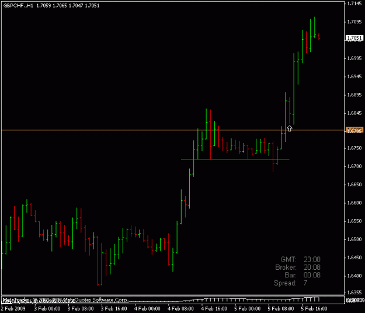Click the 5 Feb 00:00 time label
This screenshot has width=365, height=313.
[x=247, y=309]
